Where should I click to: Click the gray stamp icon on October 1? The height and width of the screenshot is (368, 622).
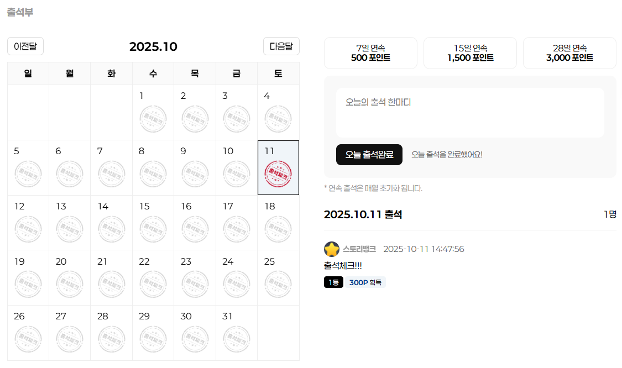pos(153,119)
